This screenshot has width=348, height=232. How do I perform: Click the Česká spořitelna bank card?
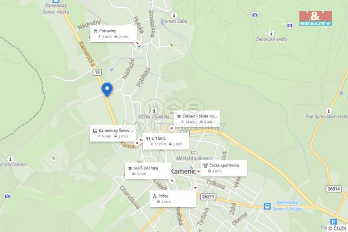click(224, 168)
